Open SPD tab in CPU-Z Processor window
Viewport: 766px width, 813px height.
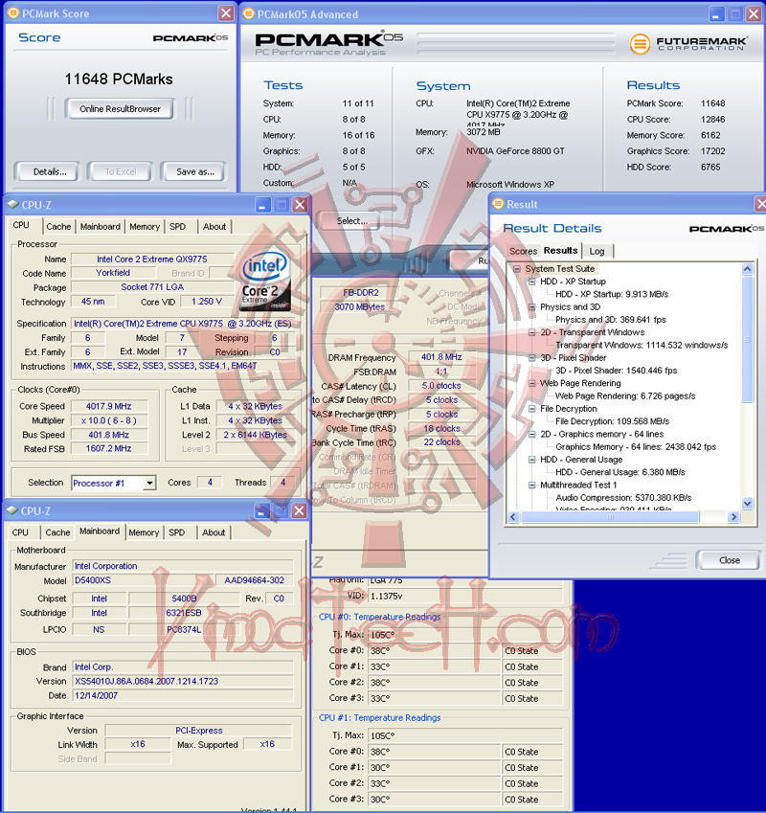click(x=177, y=227)
